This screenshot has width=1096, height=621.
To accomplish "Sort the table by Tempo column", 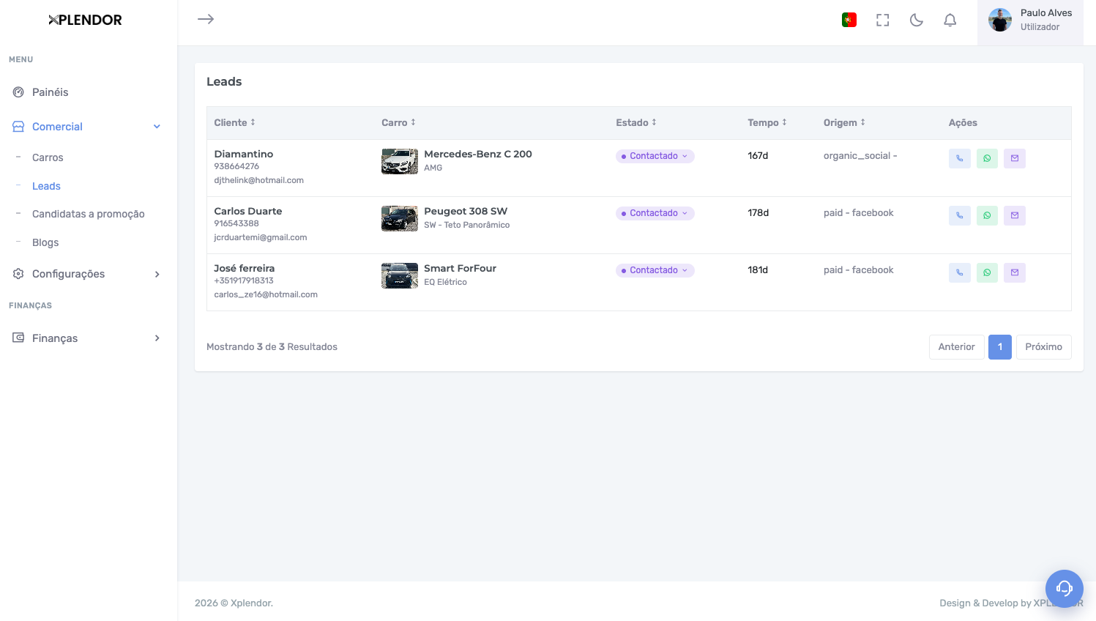I will [767, 123].
